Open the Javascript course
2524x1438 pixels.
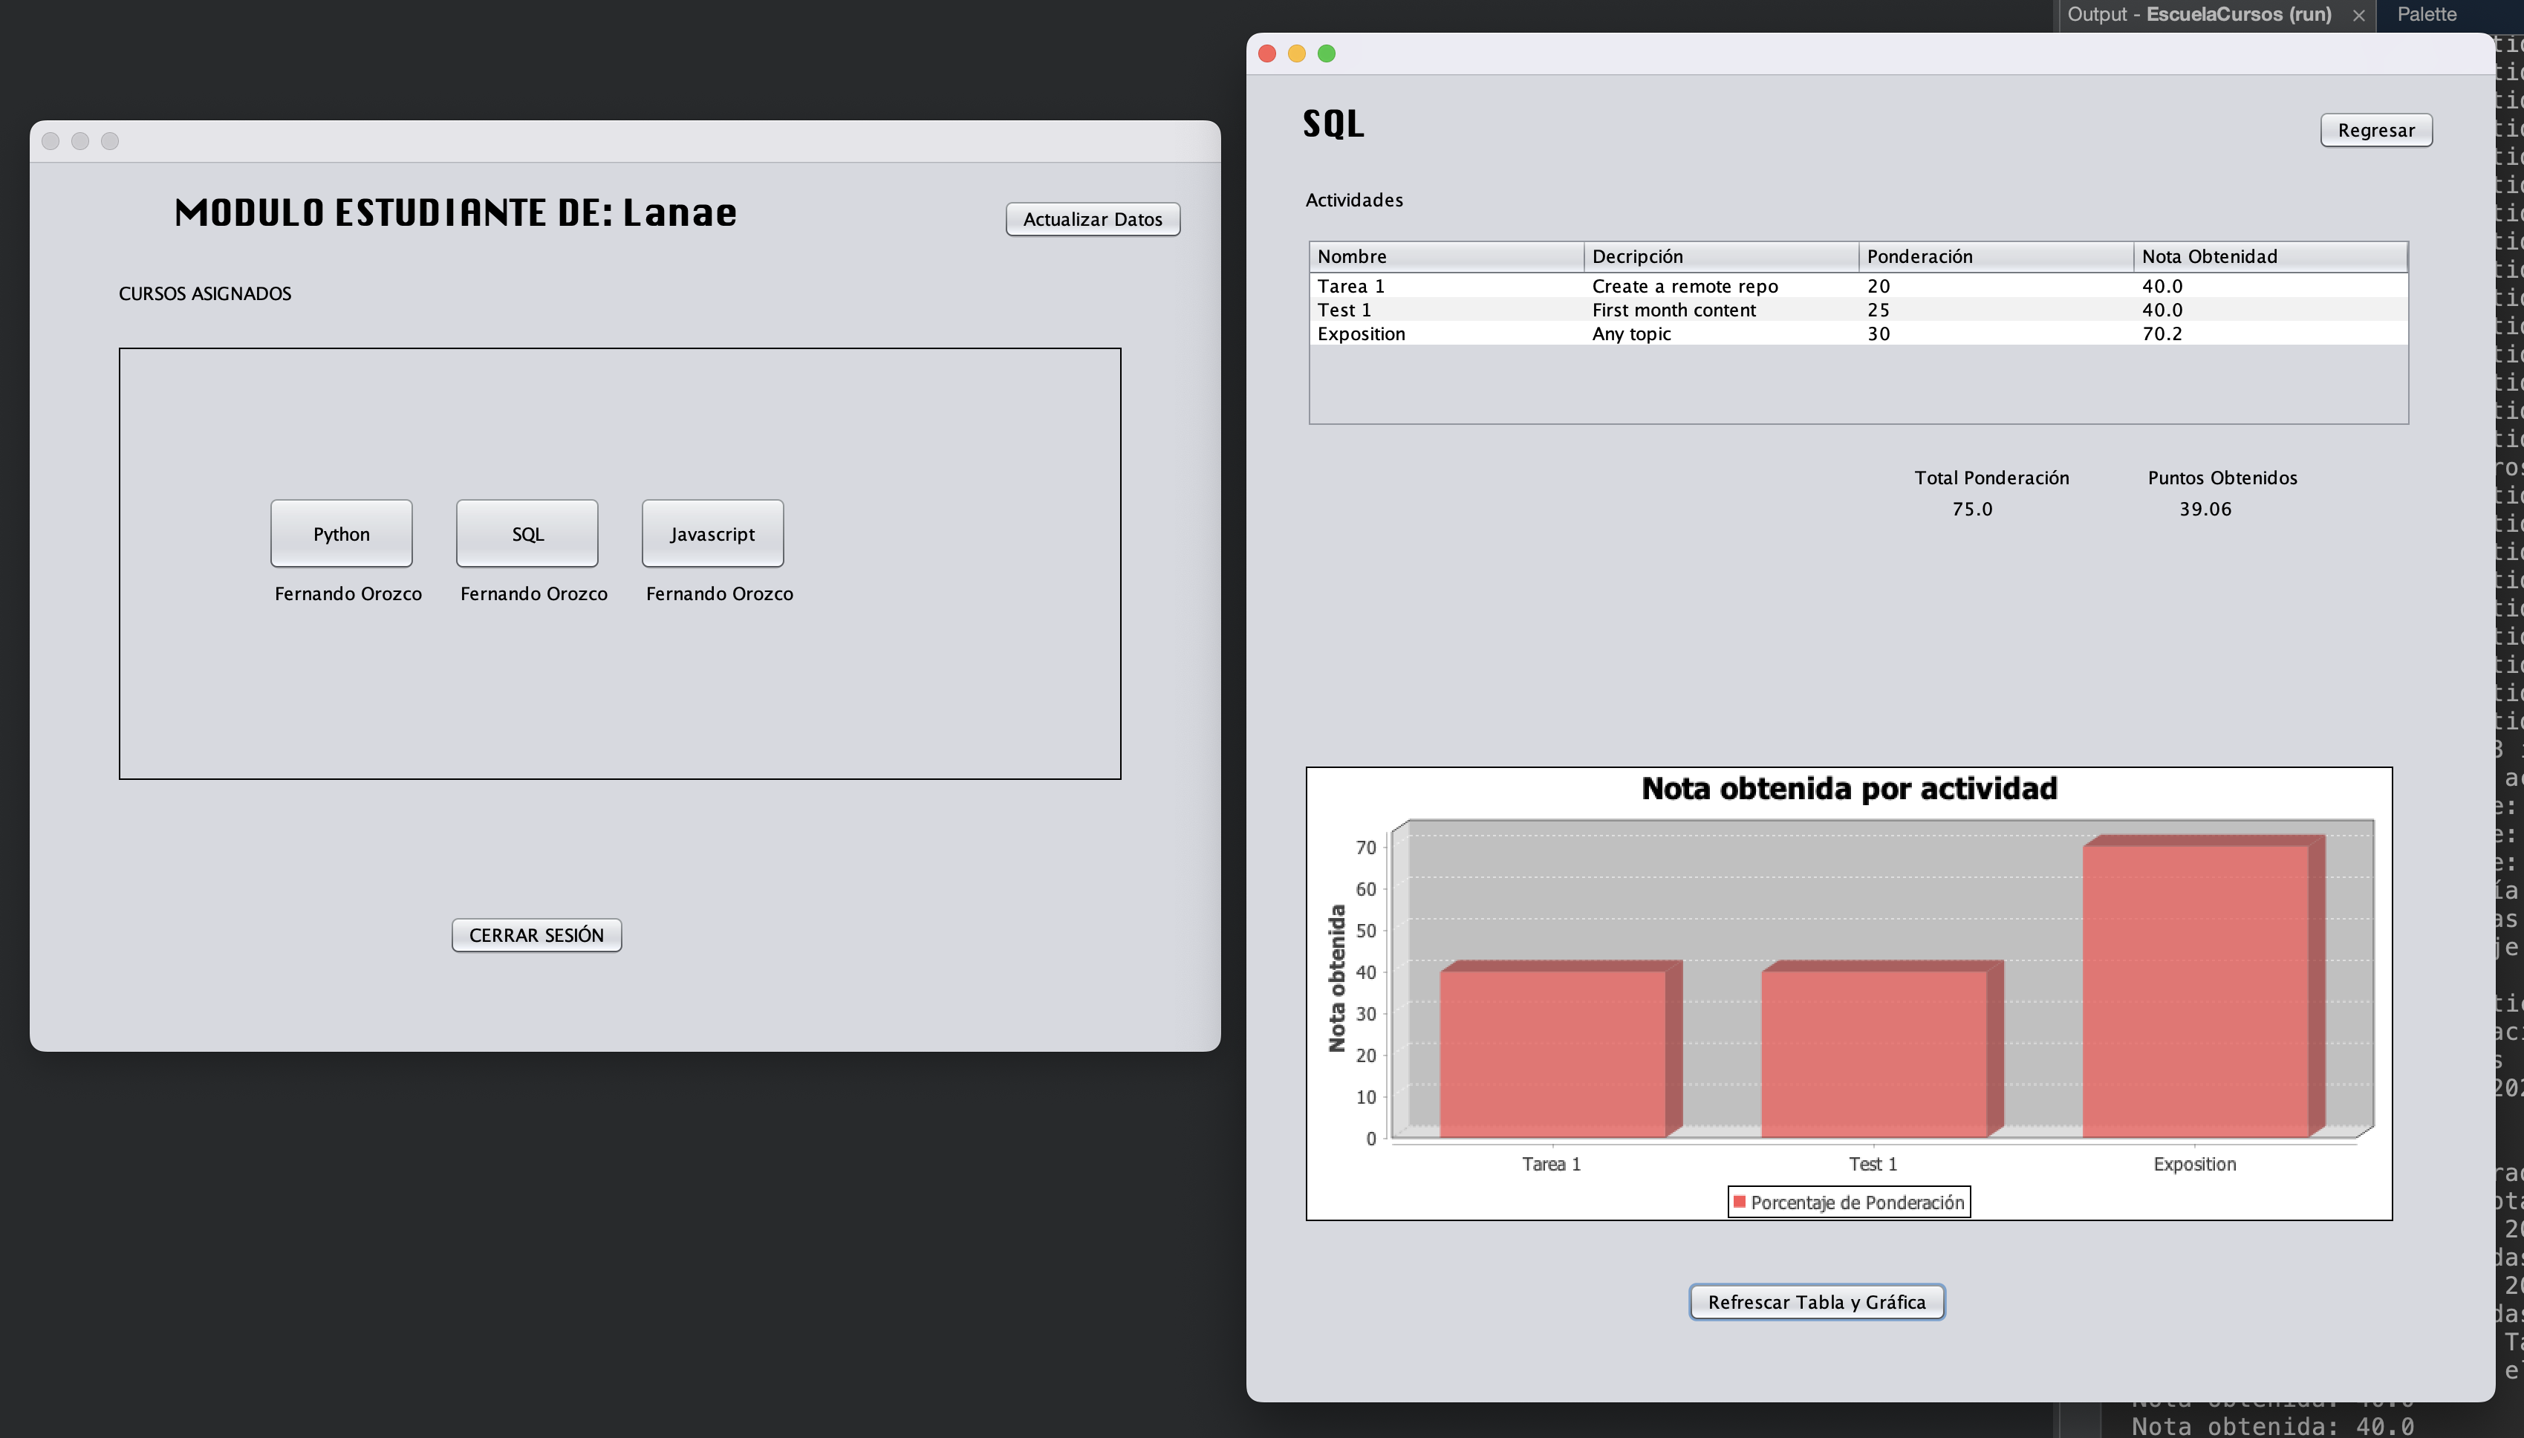pos(711,533)
